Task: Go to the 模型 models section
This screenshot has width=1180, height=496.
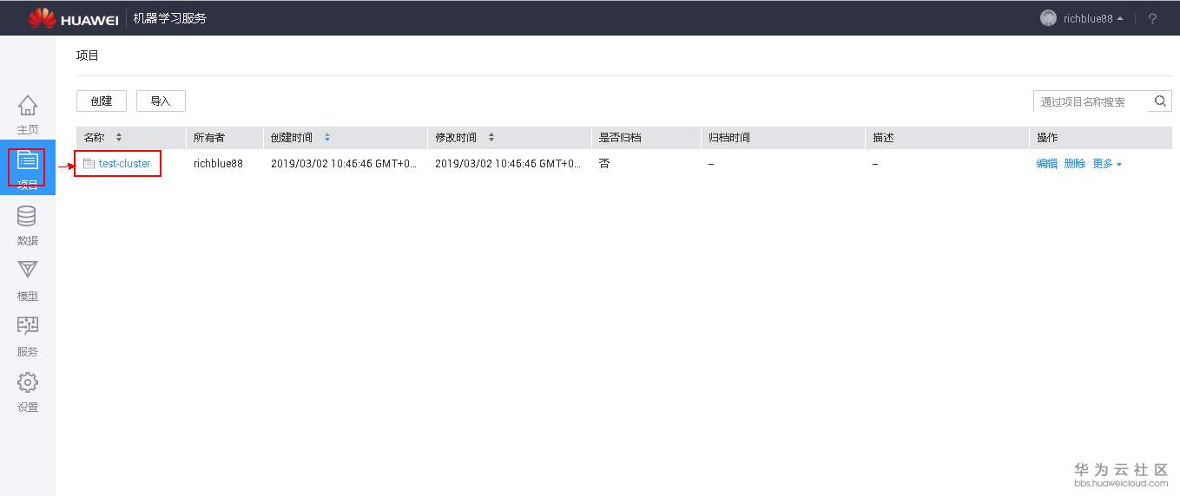Action: [28, 282]
